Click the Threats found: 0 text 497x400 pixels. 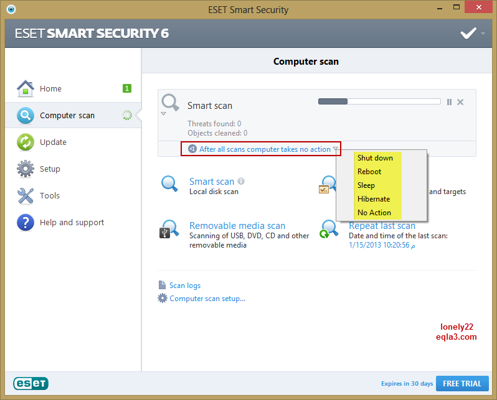pyautogui.click(x=214, y=124)
